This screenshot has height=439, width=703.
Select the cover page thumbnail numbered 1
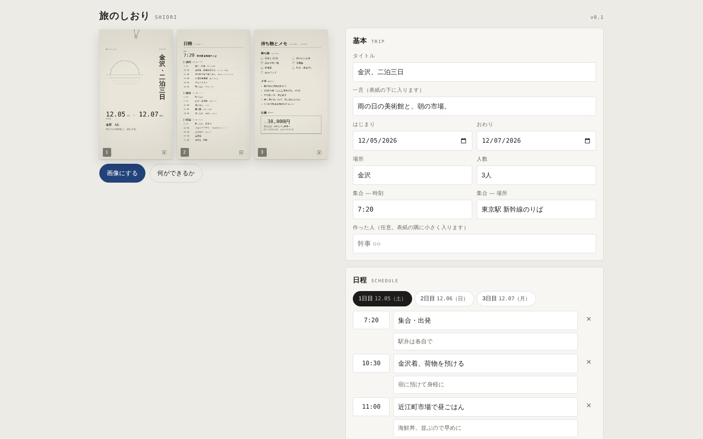136,94
